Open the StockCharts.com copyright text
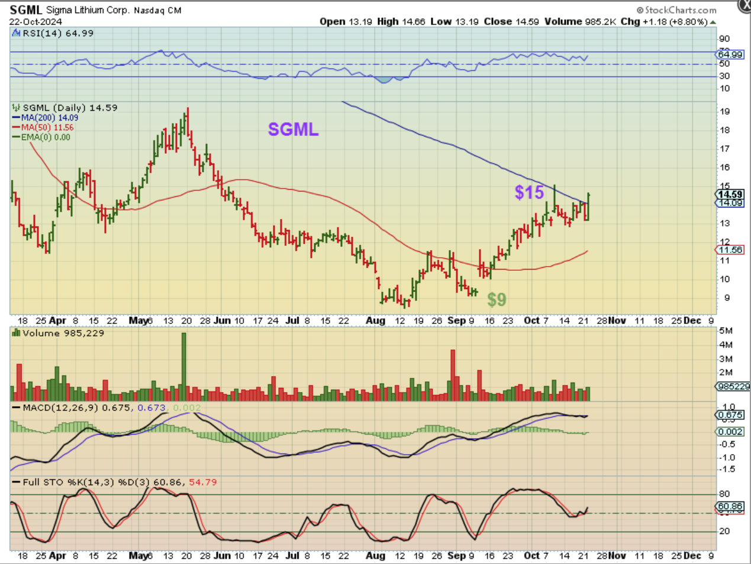The height and width of the screenshot is (564, 751). pos(676,10)
